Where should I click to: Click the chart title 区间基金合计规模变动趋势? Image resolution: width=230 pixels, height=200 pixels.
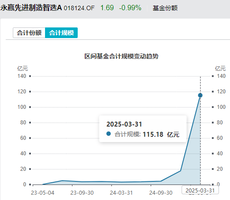121,56
